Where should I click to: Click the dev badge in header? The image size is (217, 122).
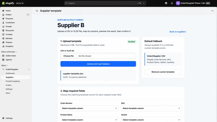click(208, 3)
